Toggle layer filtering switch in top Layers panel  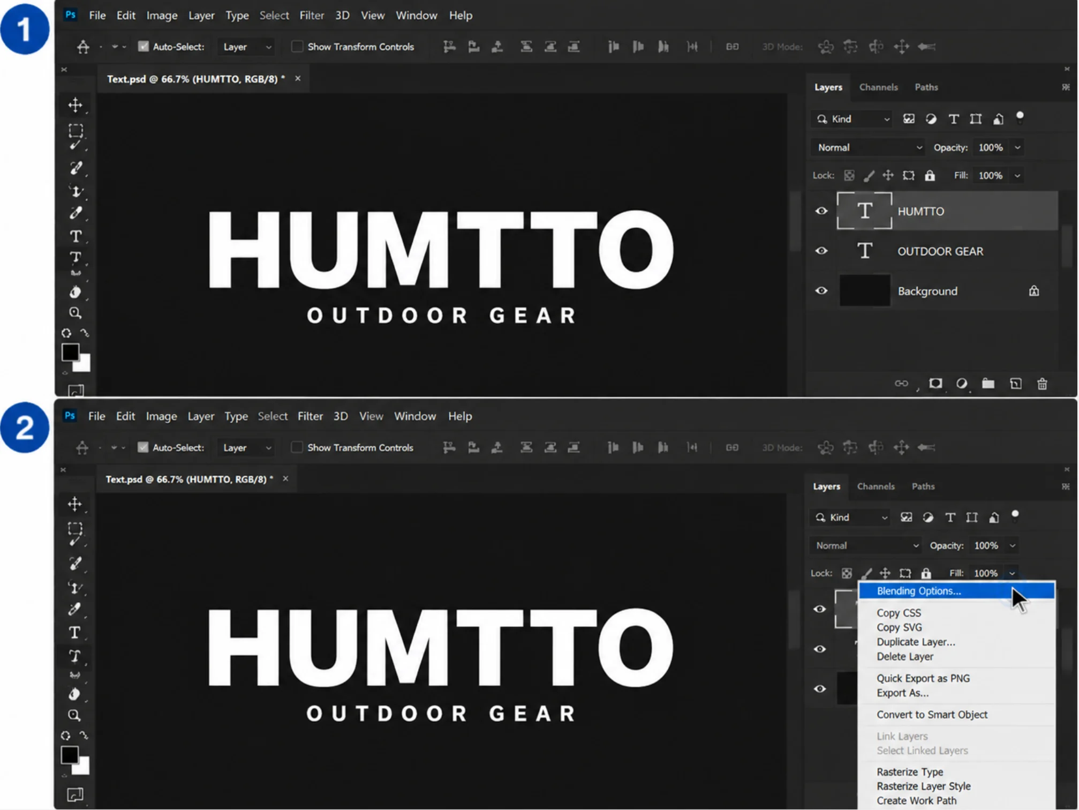pos(1020,117)
